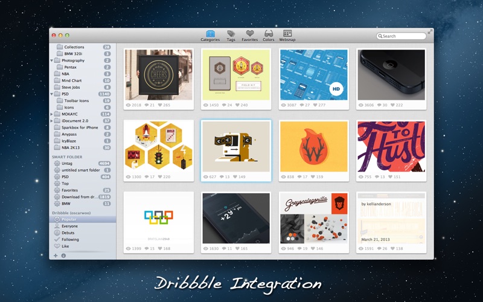Select the Following Dribbble feed
The width and height of the screenshot is (483, 302).
[70, 239]
